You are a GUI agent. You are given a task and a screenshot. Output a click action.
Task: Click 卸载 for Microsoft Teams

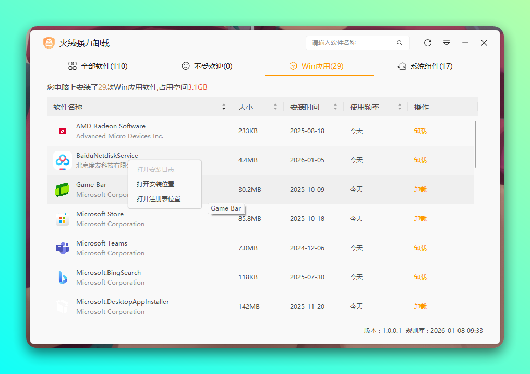[x=420, y=248]
